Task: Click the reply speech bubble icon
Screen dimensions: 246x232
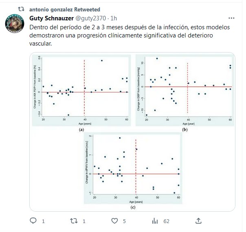Action: click(x=33, y=221)
